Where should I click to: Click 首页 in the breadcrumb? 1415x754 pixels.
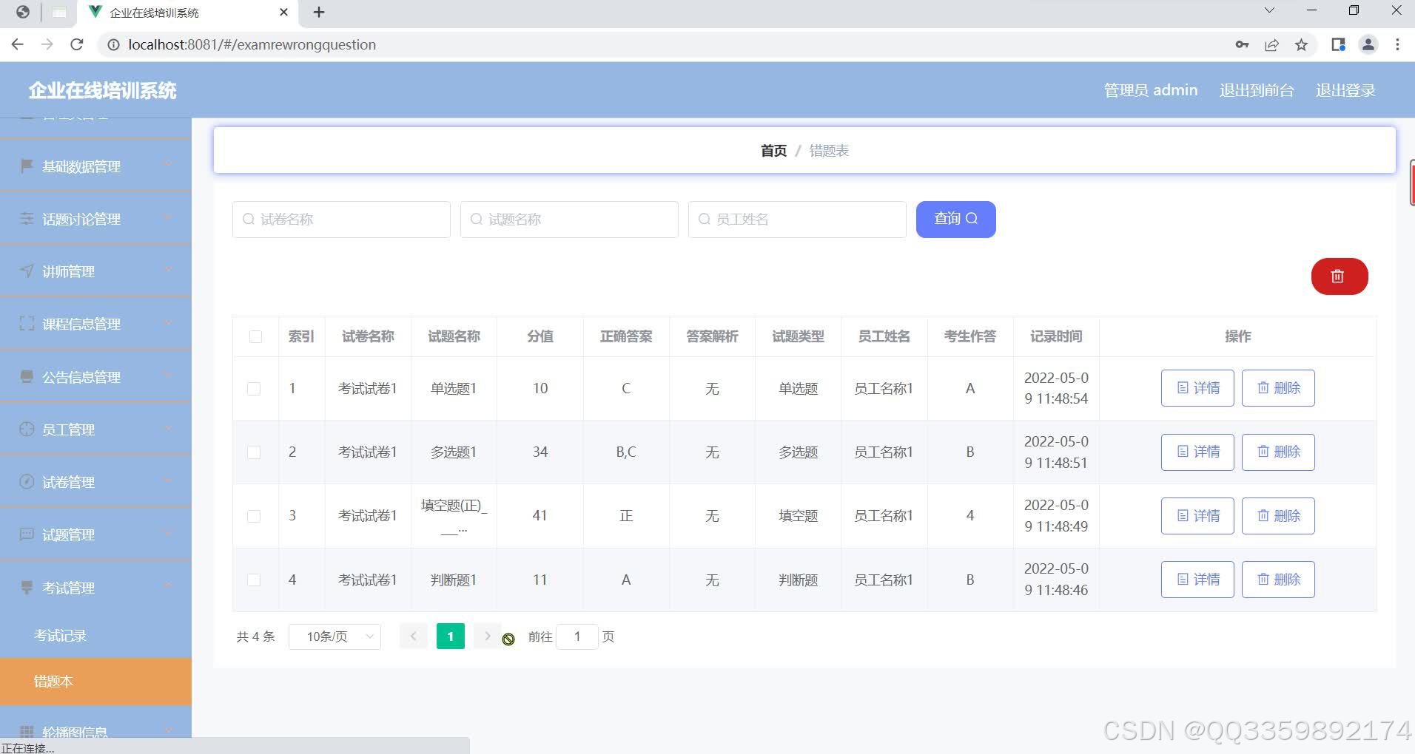773,151
